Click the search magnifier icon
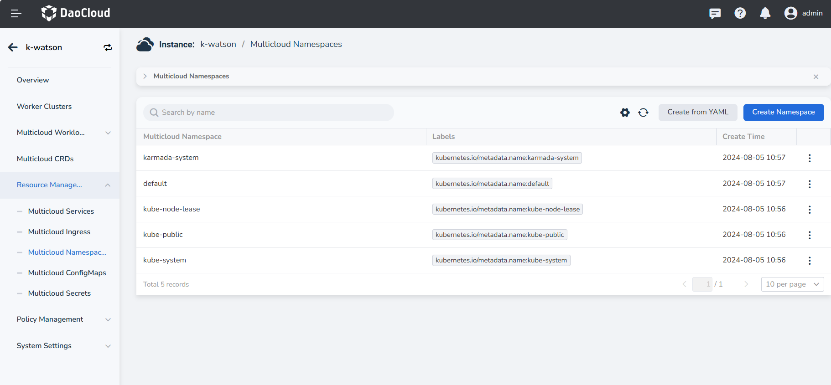Screen dimensions: 831x385 click(x=154, y=113)
